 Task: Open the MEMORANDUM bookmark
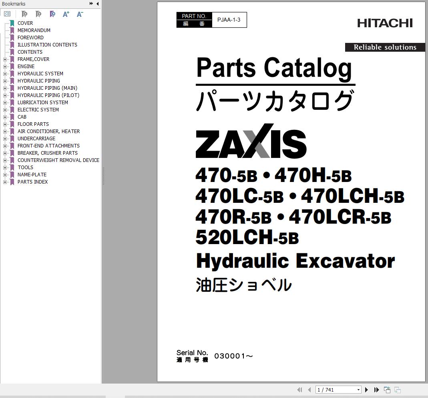point(34,30)
